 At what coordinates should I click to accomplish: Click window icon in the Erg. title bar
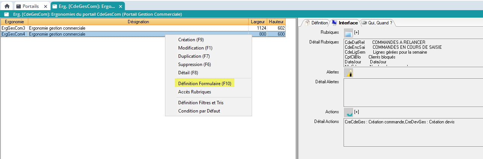[6, 14]
